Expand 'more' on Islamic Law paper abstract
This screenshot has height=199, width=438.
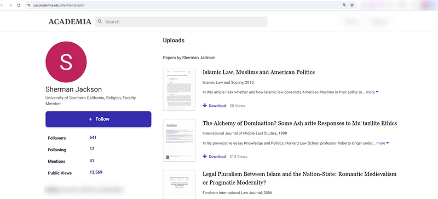click(372, 92)
